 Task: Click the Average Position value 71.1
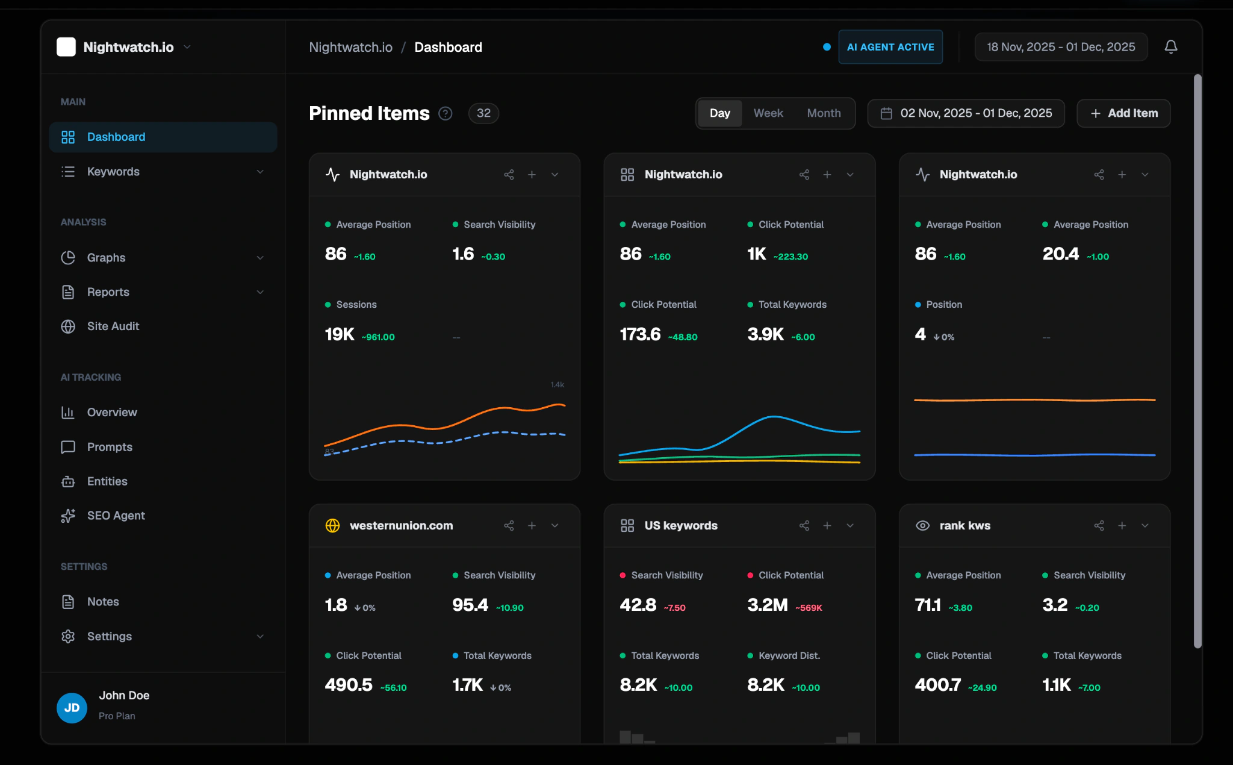click(x=928, y=605)
